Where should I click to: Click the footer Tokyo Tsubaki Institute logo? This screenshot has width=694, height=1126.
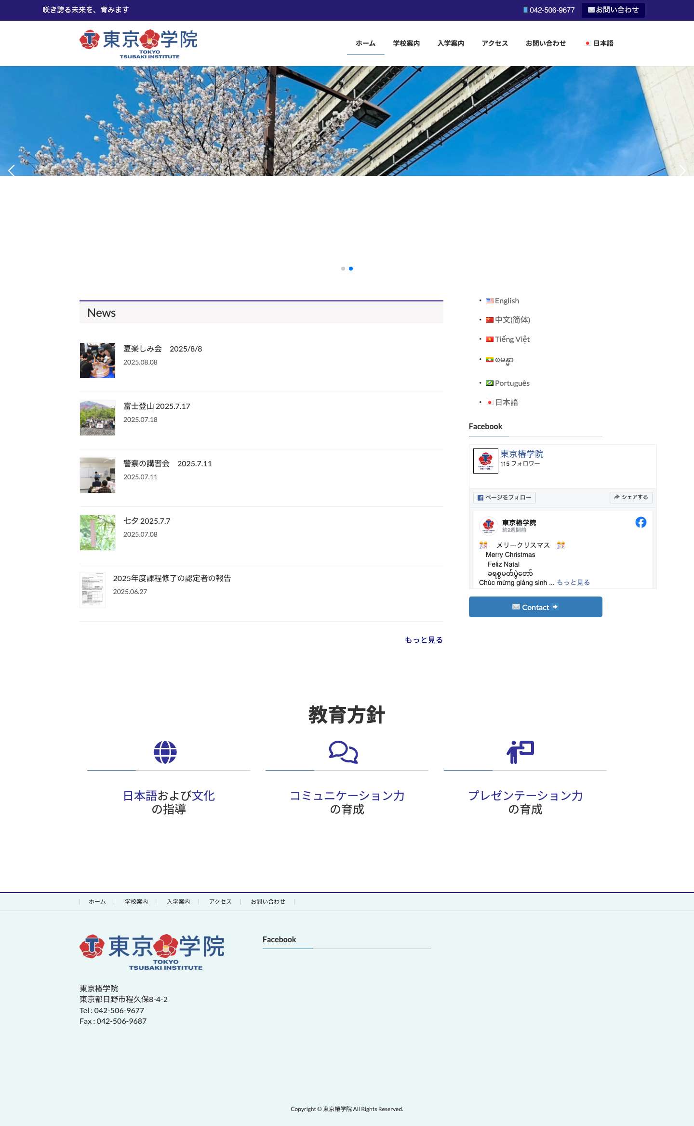click(152, 952)
